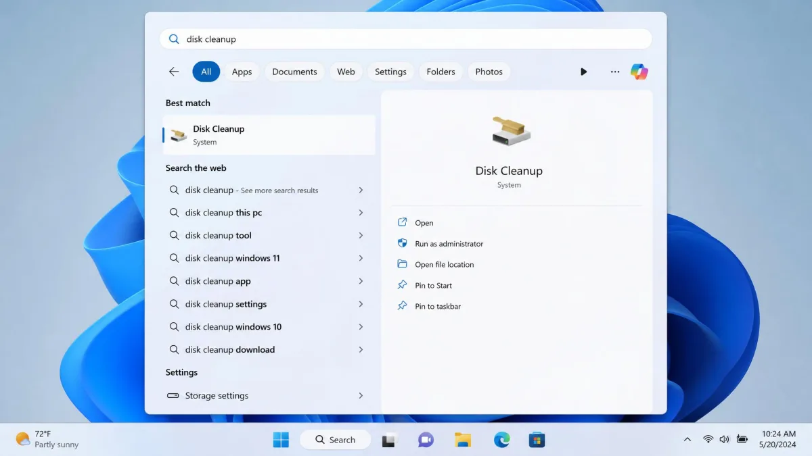Expand chevron for 'disk cleanup windows 11'
The height and width of the screenshot is (456, 812).
pos(361,258)
